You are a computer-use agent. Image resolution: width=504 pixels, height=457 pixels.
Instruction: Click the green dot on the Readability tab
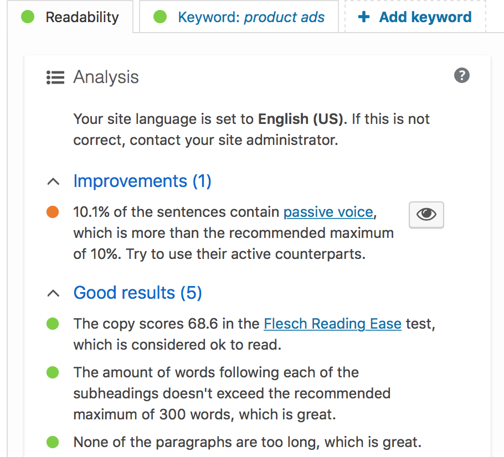pyautogui.click(x=28, y=17)
